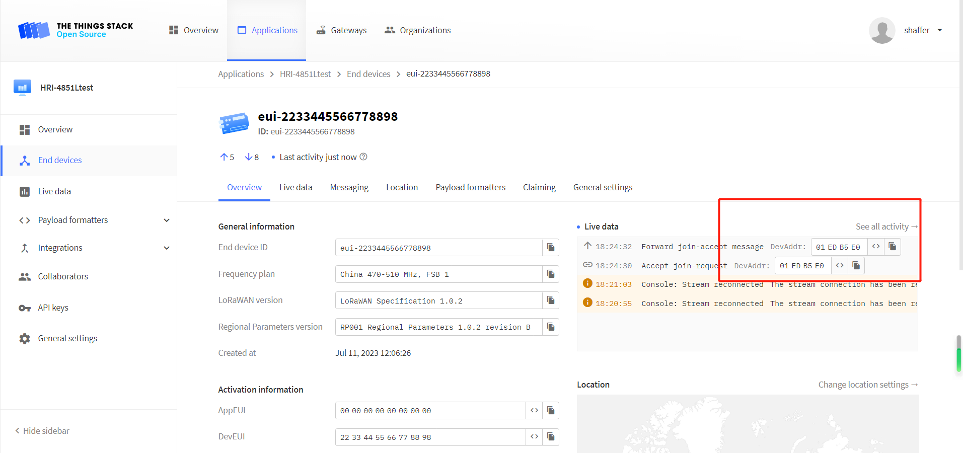Open the See all activity link
This screenshot has width=963, height=453.
(886, 226)
